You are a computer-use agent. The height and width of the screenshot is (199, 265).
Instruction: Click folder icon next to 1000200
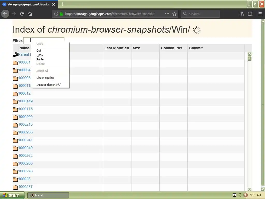click(15, 117)
